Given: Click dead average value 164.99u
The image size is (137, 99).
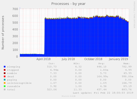Looking at the screenshot, I should (x=102, y=76).
